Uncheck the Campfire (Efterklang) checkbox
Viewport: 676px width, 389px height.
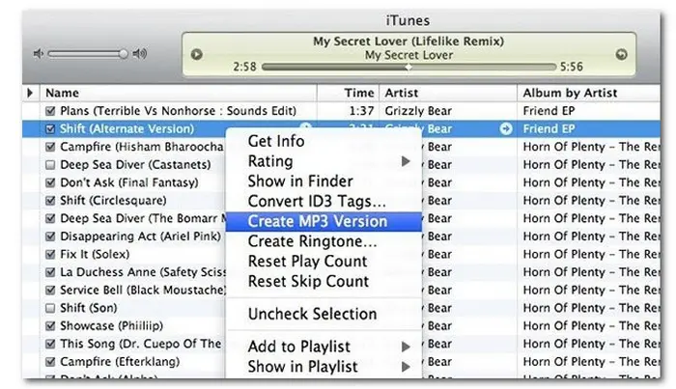[50, 361]
